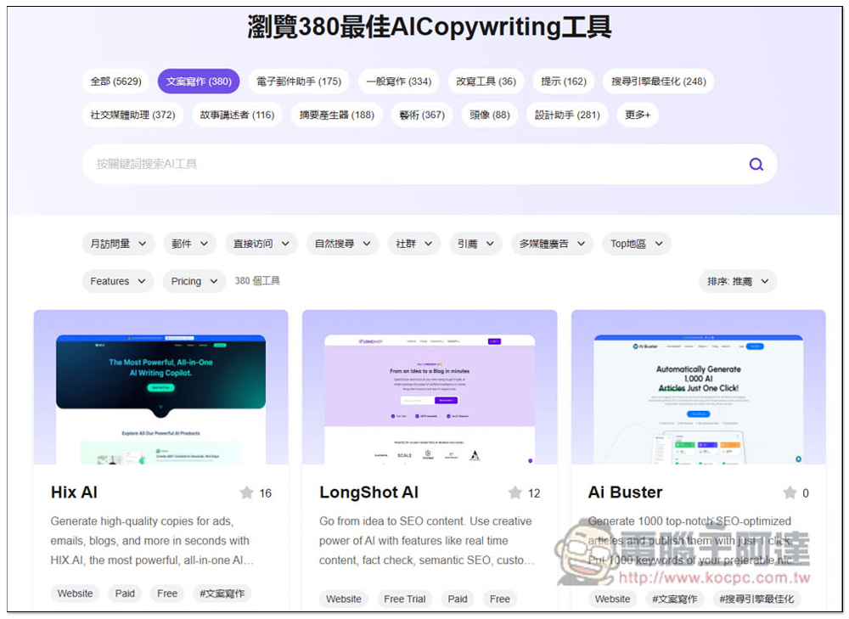The width and height of the screenshot is (849, 619).
Task: Open the 改寫工具 (36) category
Action: [486, 82]
